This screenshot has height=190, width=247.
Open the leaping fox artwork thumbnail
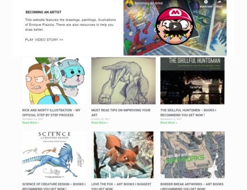click(123, 155)
